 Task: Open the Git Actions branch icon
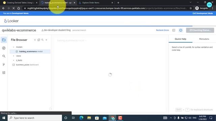[4, 64]
